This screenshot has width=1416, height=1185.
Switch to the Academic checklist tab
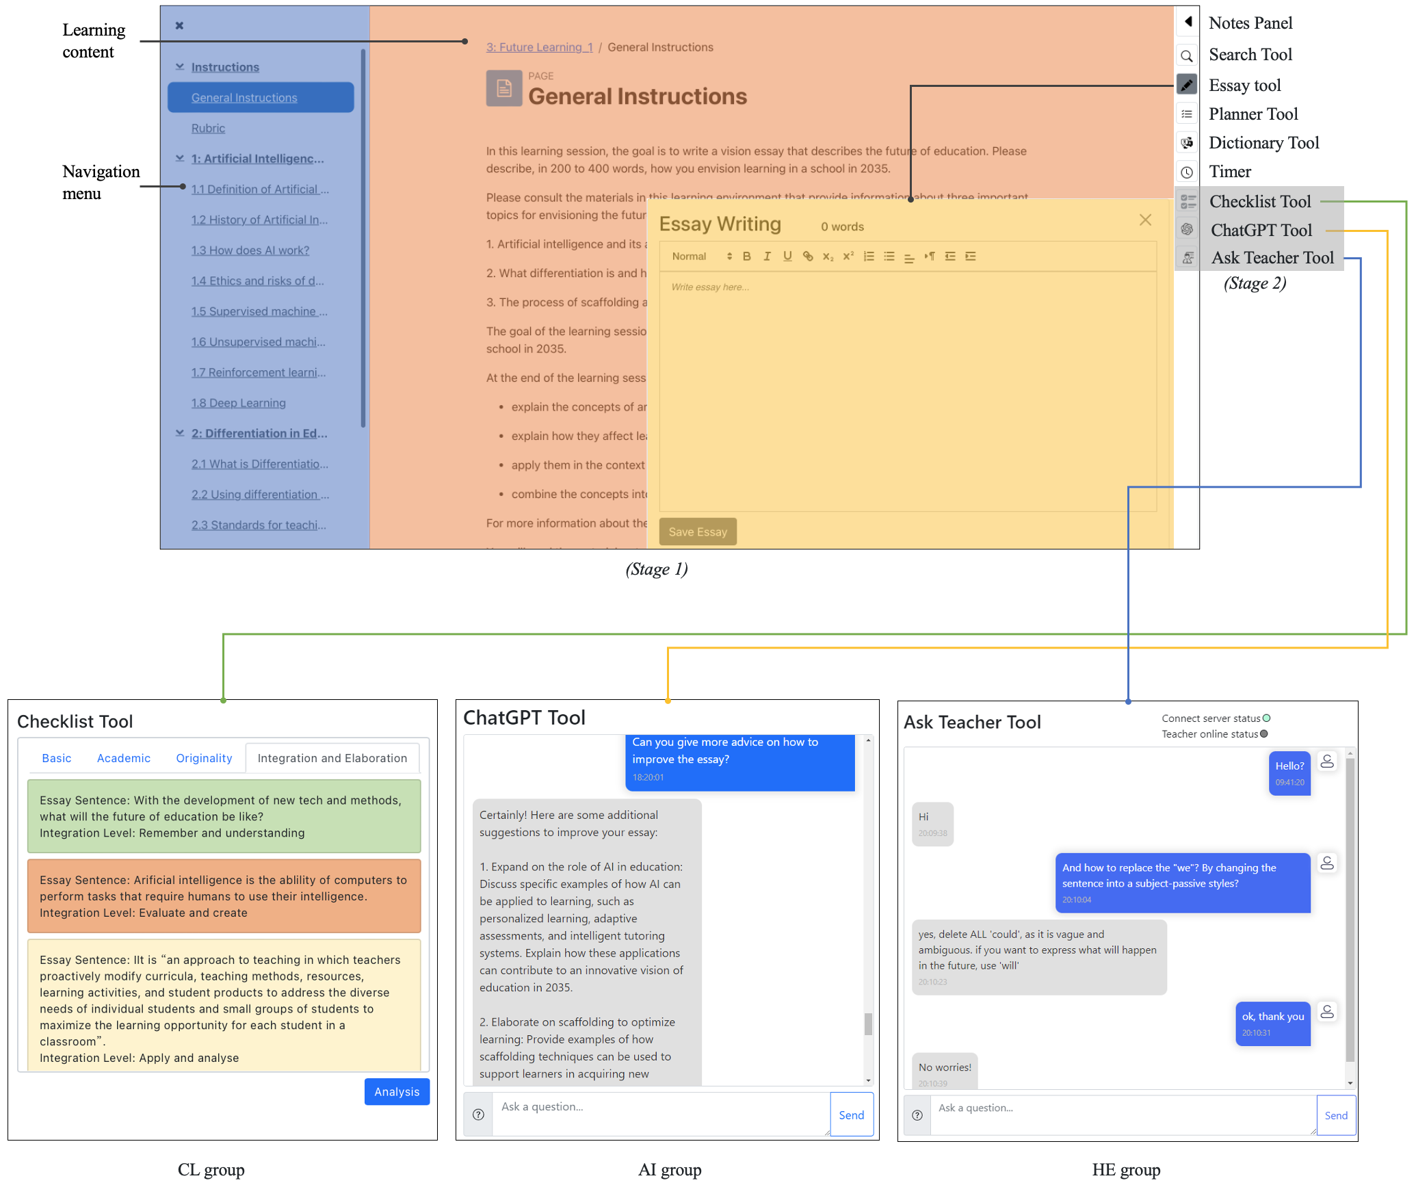[124, 758]
